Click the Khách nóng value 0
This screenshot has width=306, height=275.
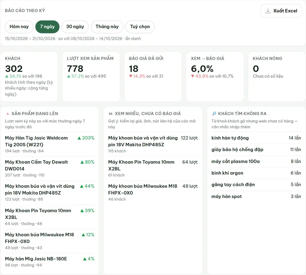256,69
